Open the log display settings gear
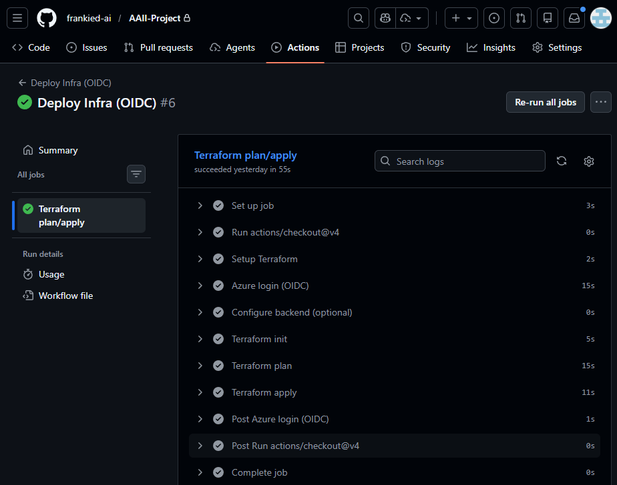 tap(588, 161)
